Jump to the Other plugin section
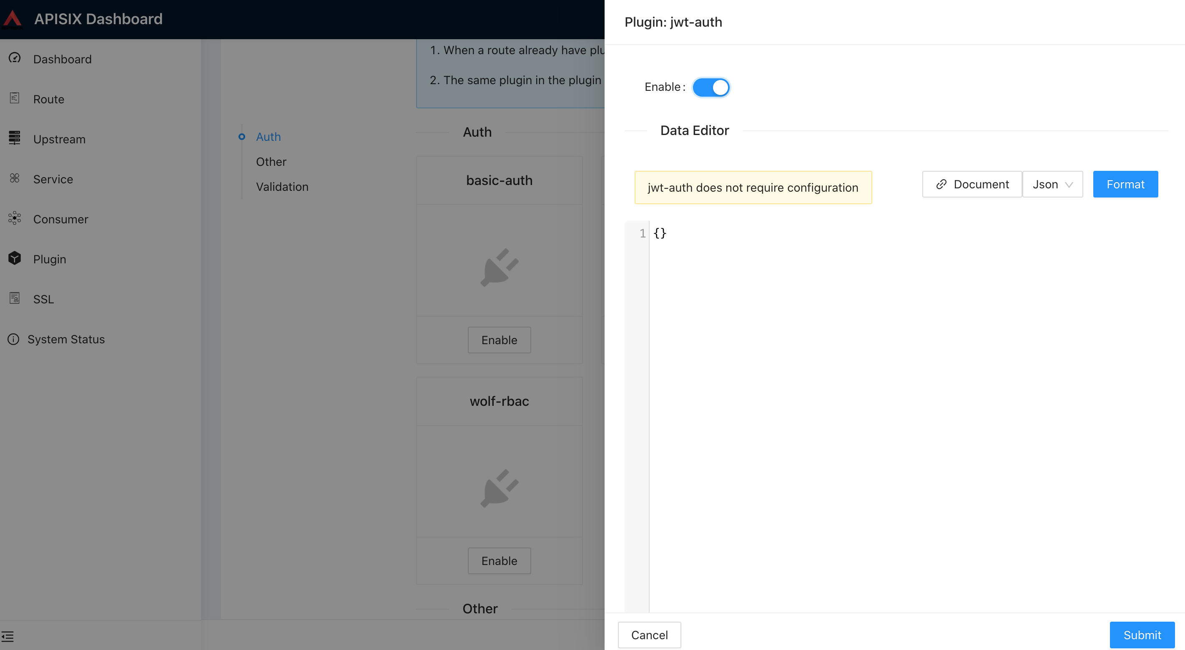The height and width of the screenshot is (650, 1185). tap(271, 161)
